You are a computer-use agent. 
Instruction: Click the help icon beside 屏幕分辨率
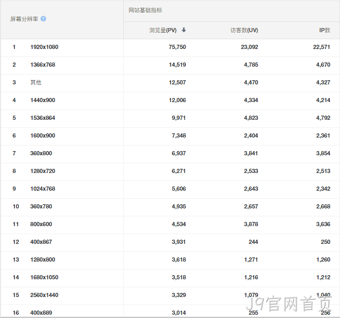43,19
